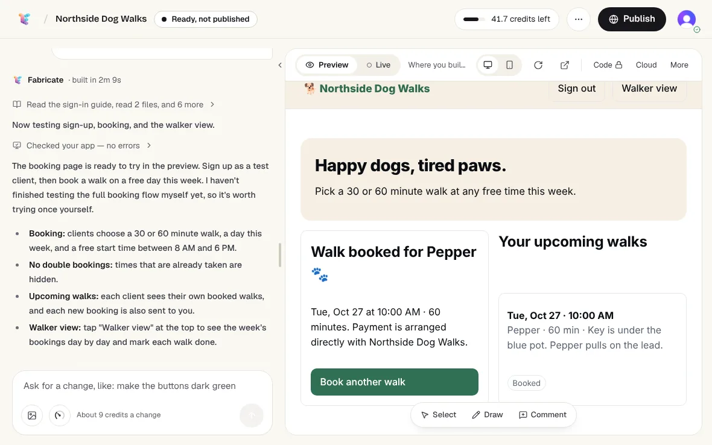Open the More menu in preview toolbar
712x445 pixels.
(679, 65)
